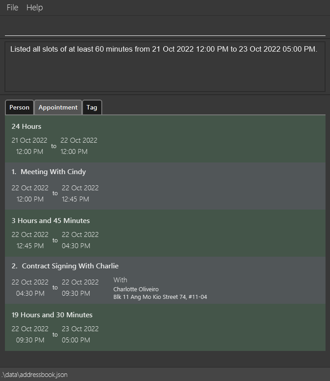Click start time 04:30 PM of Contract Signing
330x381 pixels.
pos(30,293)
